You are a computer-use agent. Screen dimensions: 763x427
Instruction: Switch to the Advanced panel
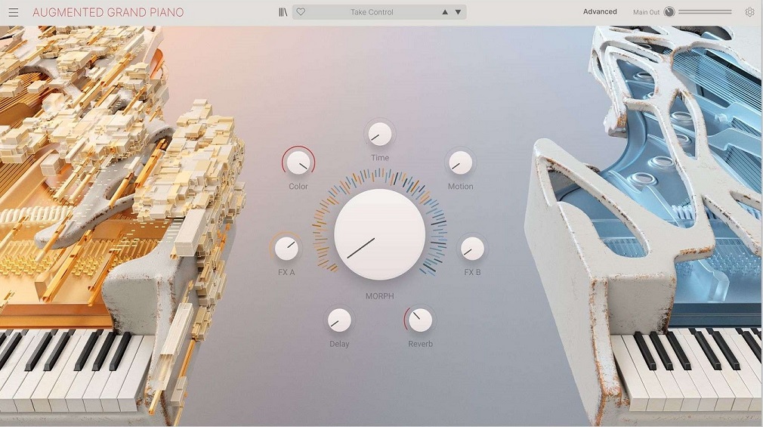point(600,11)
